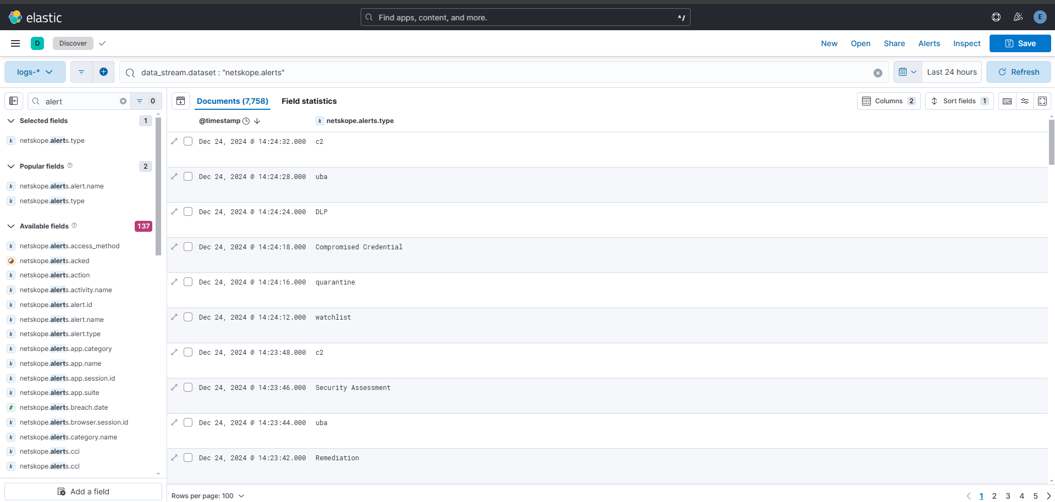This screenshot has height=502, width=1055.
Task: Click the field list scrollbar
Action: click(158, 186)
